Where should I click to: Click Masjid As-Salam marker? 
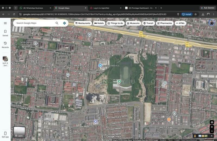coord(165,83)
